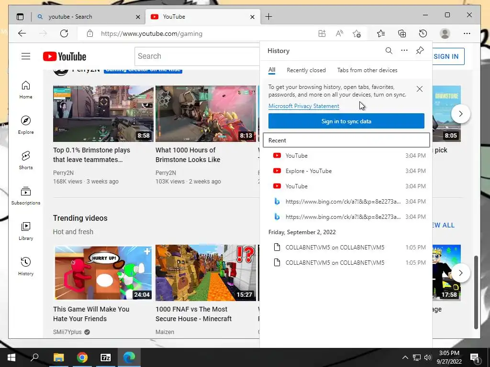Open Collections toolbar button
This screenshot has height=367, width=490.
pyautogui.click(x=402, y=33)
